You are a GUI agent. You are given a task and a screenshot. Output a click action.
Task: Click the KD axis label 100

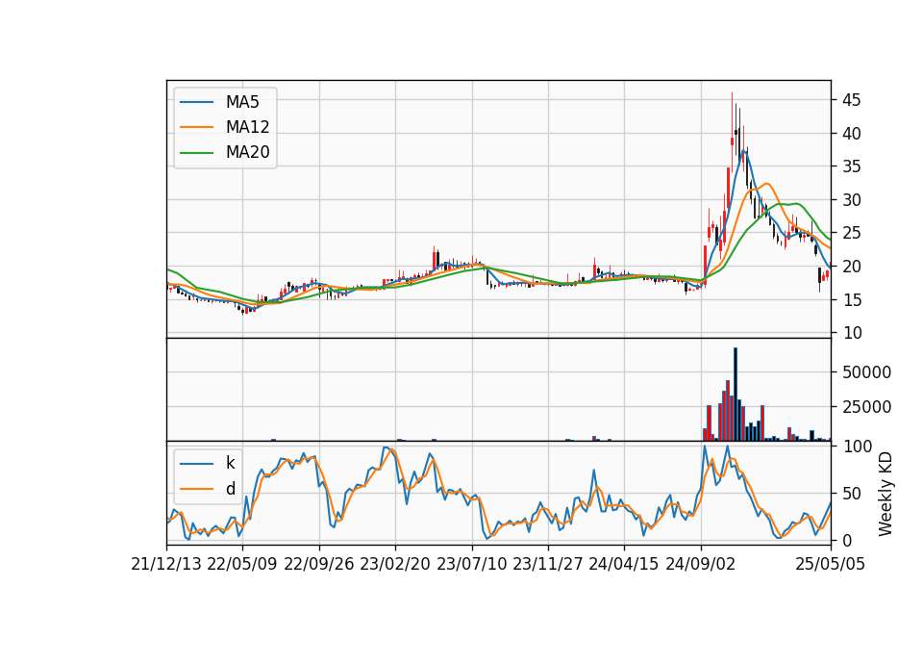857,447
